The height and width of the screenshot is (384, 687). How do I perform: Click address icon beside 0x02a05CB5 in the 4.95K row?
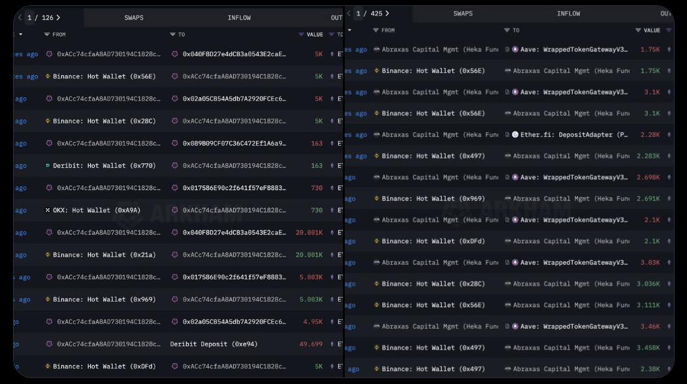click(175, 322)
